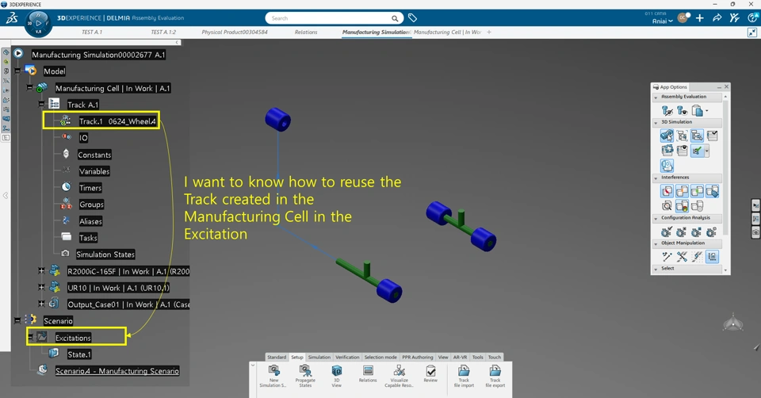Click inside the Search field
This screenshot has width=761, height=398.
(334, 18)
